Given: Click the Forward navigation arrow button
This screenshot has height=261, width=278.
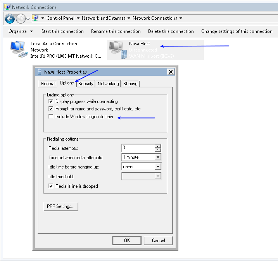Looking at the screenshot, I should point(21,18).
